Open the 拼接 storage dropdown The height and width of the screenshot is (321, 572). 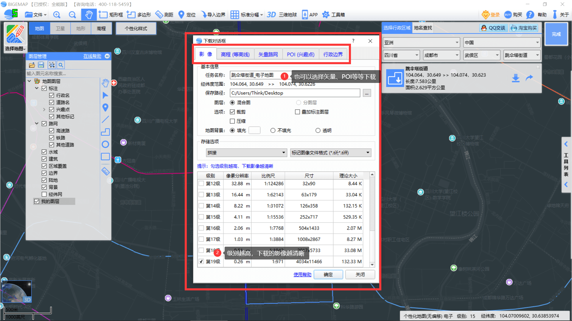(246, 153)
